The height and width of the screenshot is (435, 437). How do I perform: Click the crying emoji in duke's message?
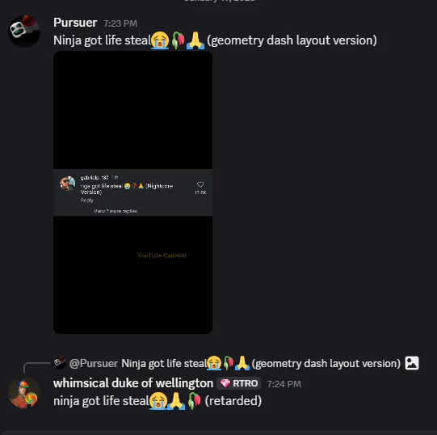pyautogui.click(x=158, y=401)
